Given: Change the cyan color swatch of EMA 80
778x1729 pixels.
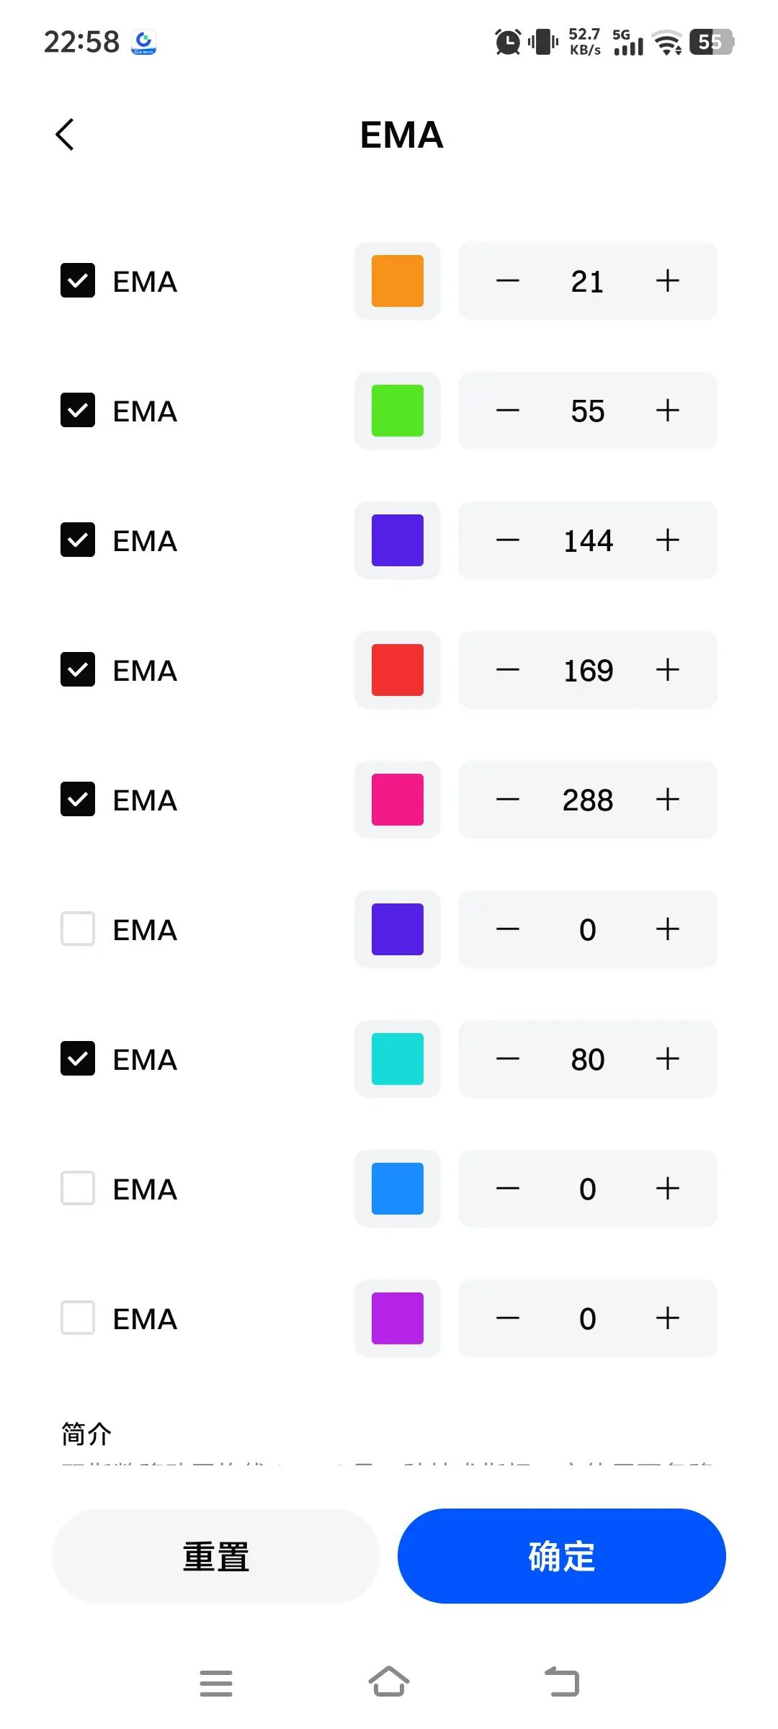Looking at the screenshot, I should pyautogui.click(x=398, y=1059).
